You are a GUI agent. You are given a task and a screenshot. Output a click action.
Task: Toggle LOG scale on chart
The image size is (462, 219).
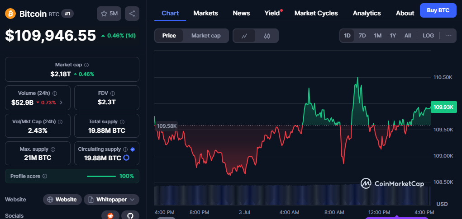(428, 36)
